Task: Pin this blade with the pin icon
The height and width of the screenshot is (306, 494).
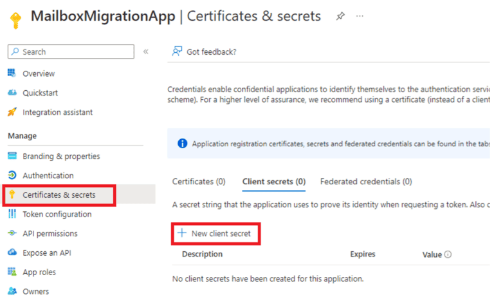Action: tap(340, 16)
